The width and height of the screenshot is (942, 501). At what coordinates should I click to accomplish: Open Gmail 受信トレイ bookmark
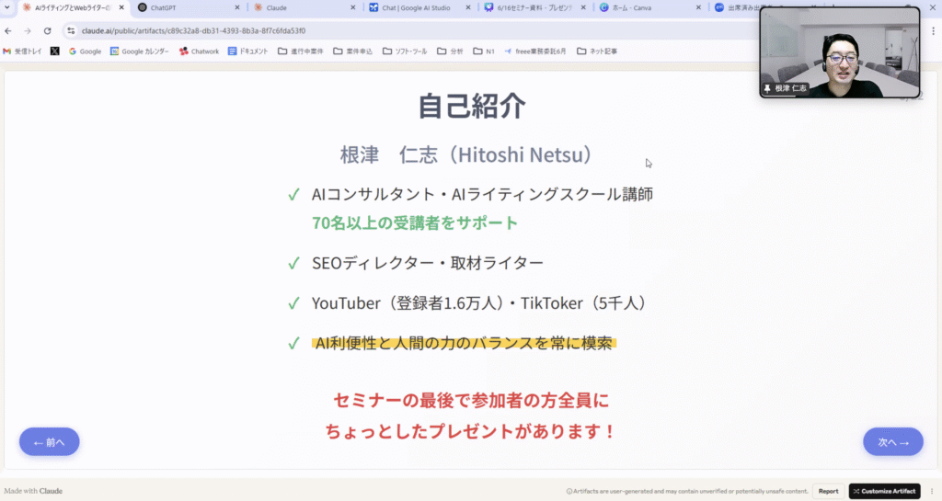tap(22, 51)
